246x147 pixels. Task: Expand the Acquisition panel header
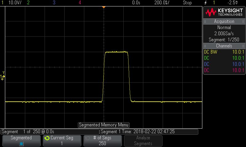tap(224, 21)
